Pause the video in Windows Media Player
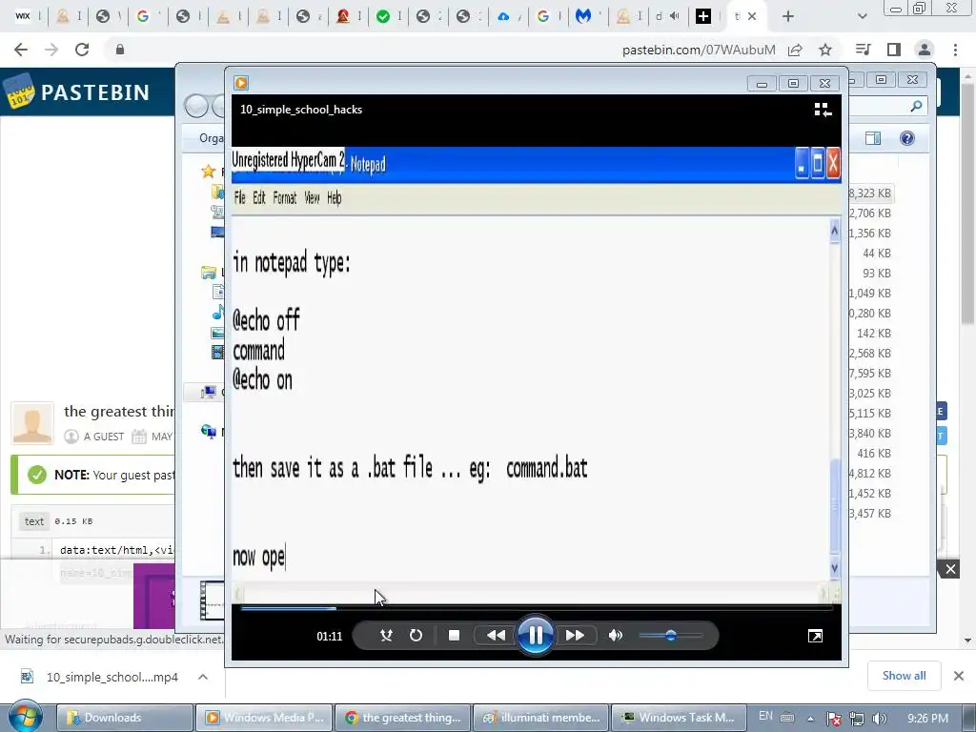Image resolution: width=976 pixels, height=732 pixels. (536, 636)
